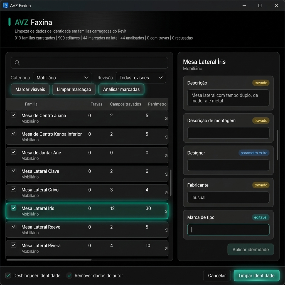Image resolution: width=285 pixels, height=285 pixels.
Task: Sort by Parâmetros column header
Action: click(x=158, y=104)
